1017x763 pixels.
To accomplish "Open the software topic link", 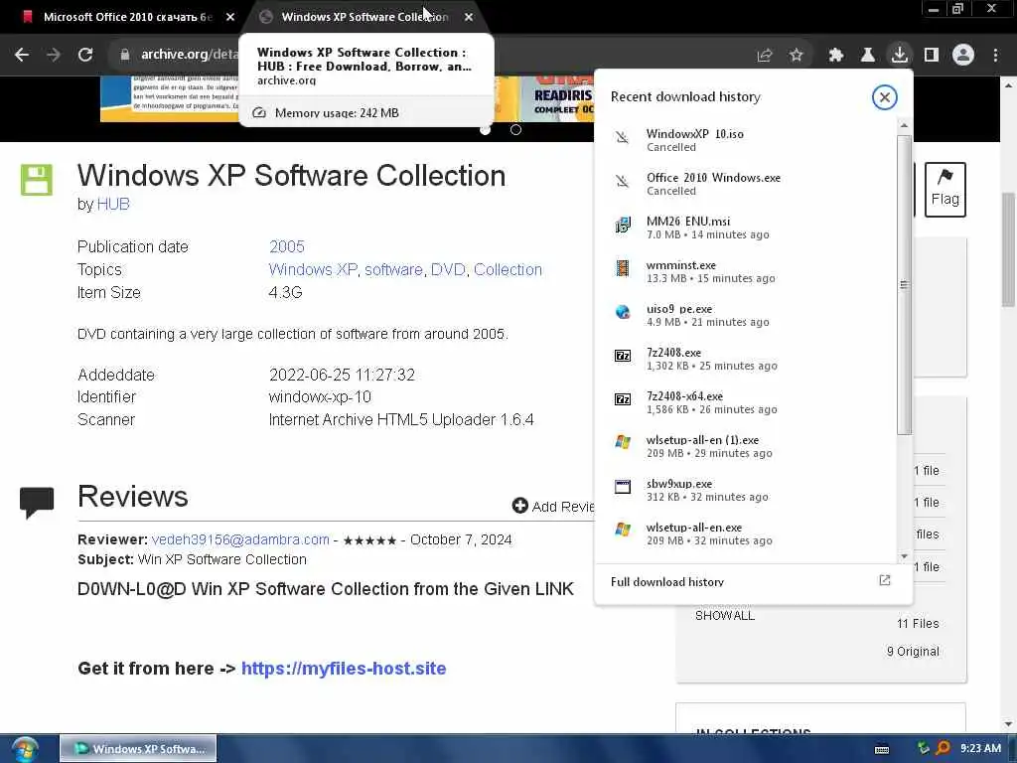I will tap(393, 269).
